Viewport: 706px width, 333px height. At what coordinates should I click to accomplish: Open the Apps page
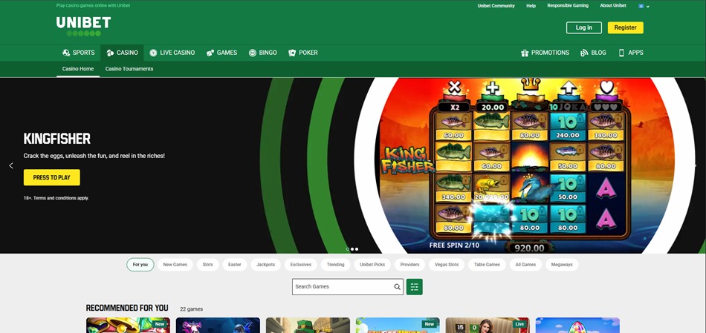tap(630, 53)
